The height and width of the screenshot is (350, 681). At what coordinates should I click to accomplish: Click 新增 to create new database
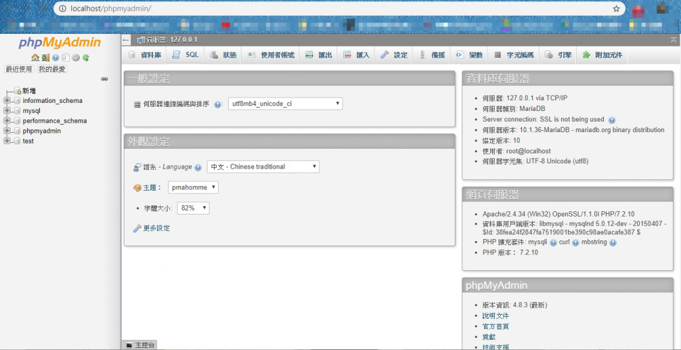(x=29, y=90)
